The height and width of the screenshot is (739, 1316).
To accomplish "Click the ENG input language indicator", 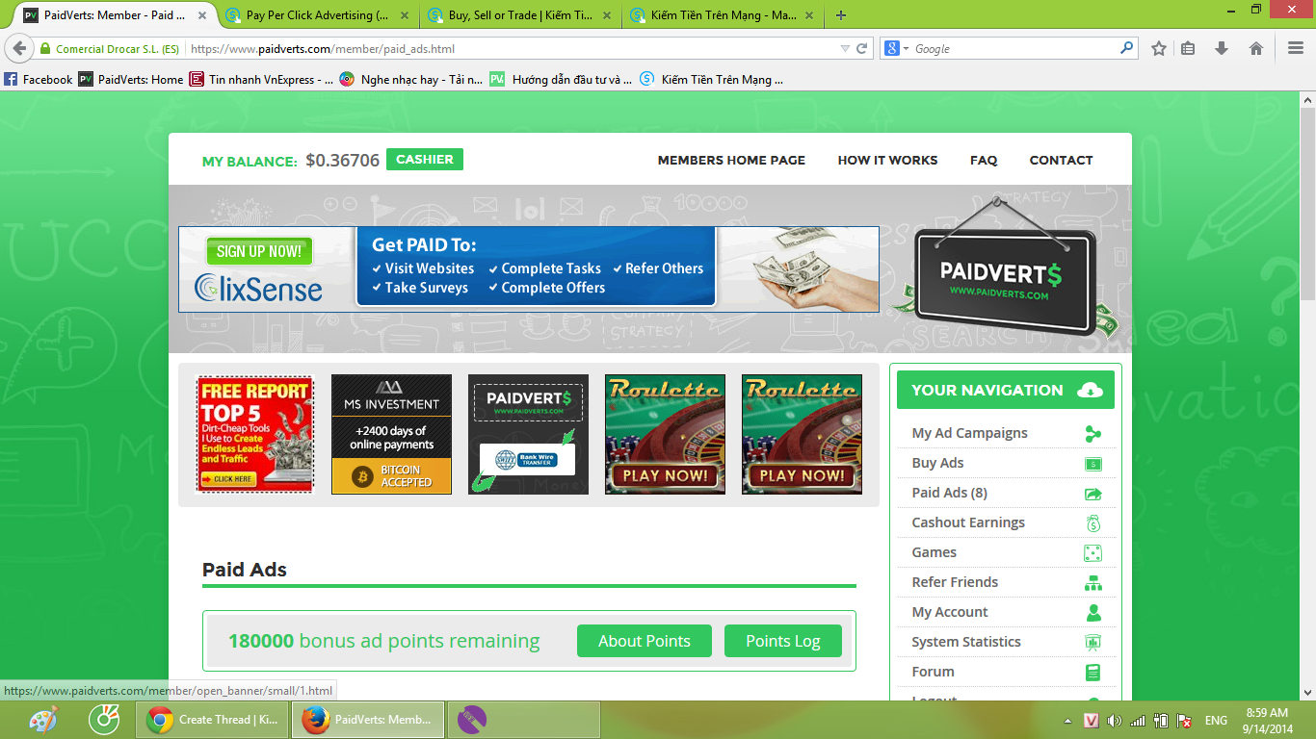I will click(x=1216, y=721).
